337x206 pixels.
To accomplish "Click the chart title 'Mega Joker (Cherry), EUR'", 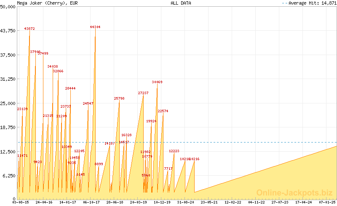I will point(47,3).
